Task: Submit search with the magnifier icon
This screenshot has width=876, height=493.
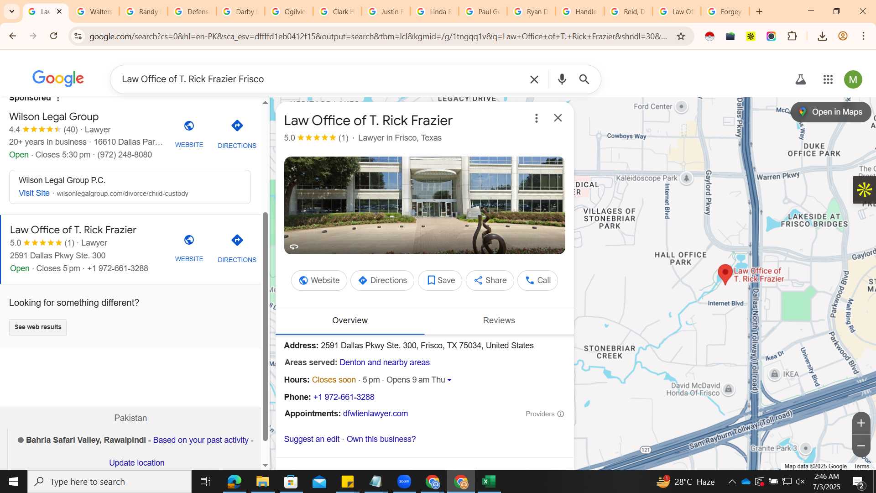Action: coord(584,79)
